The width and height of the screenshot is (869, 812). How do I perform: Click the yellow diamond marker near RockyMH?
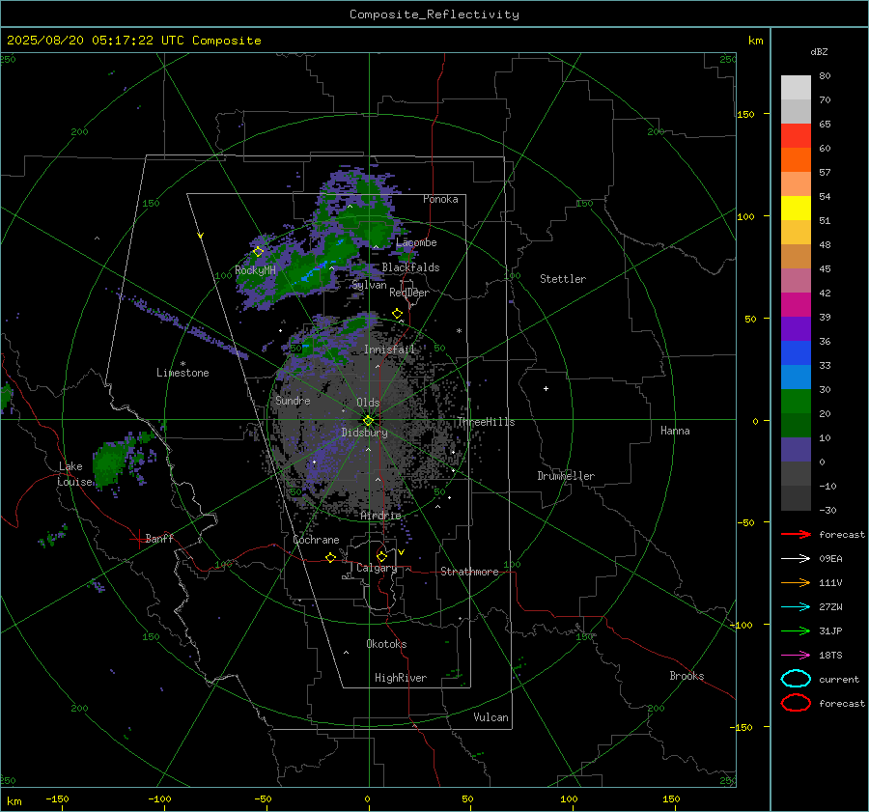(258, 252)
